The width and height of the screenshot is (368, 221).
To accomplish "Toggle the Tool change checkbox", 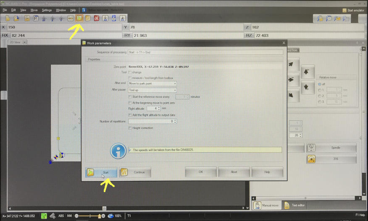I will coord(130,72).
